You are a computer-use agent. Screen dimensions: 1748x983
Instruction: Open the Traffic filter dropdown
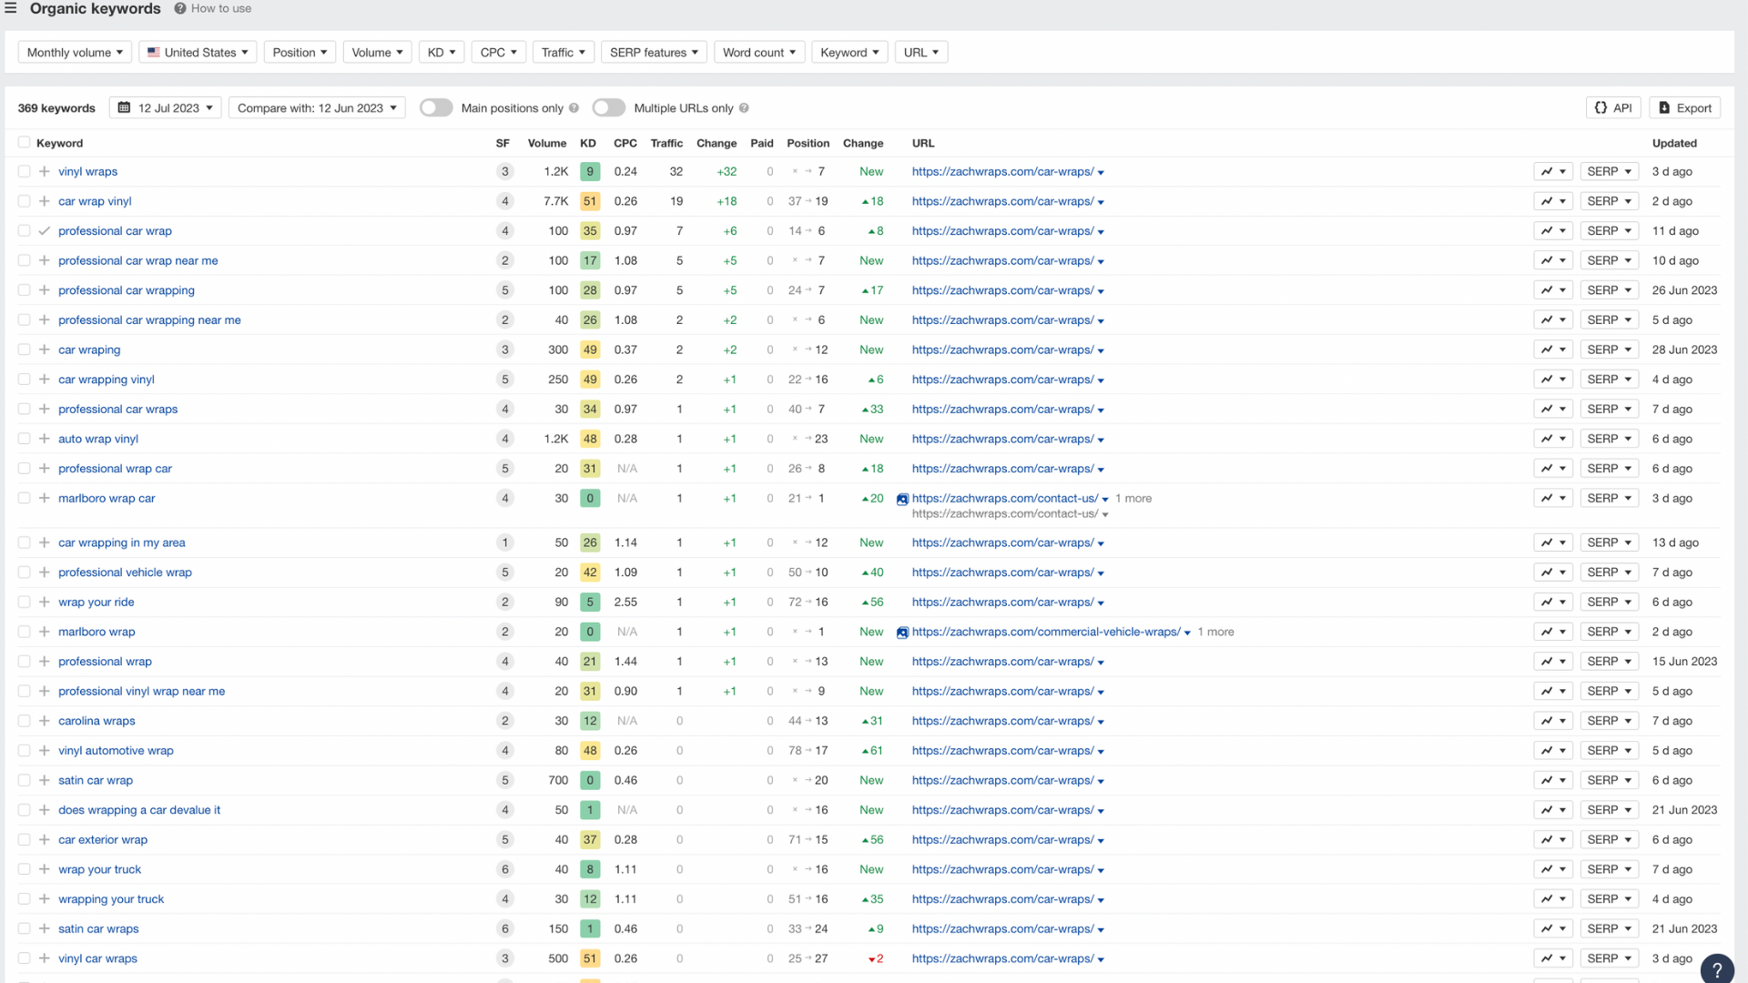[x=564, y=52]
